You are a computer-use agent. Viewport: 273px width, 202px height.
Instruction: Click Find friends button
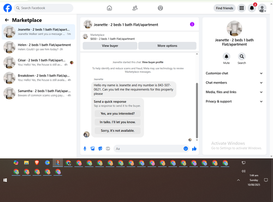[x=224, y=8]
